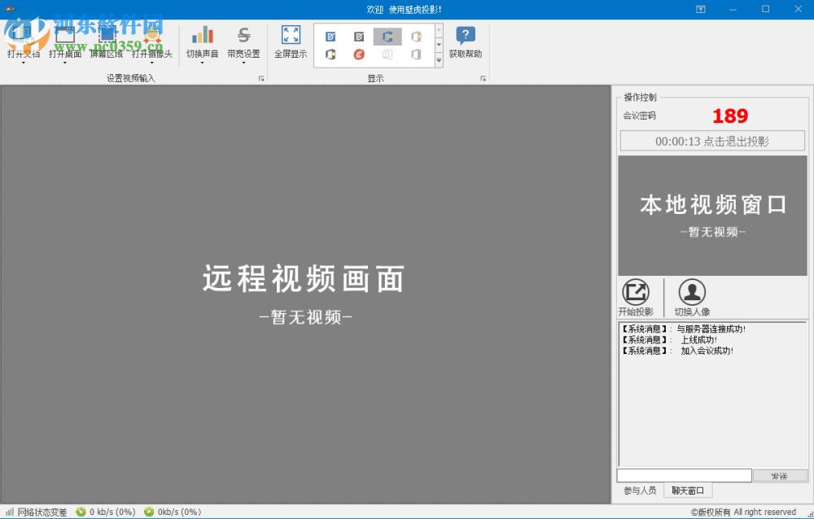The image size is (814, 519).
Task: Click the 发送 send button
Action: [780, 475]
